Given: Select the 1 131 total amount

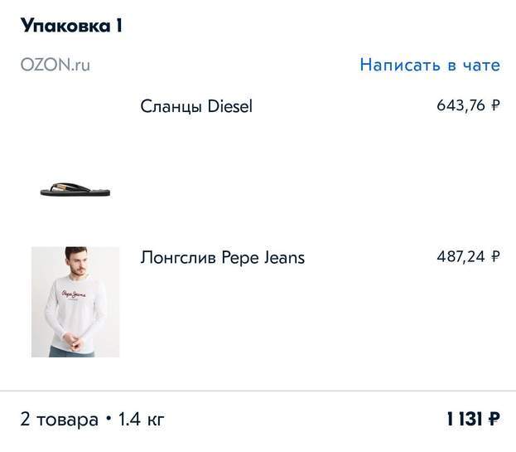Looking at the screenshot, I should [x=464, y=419].
